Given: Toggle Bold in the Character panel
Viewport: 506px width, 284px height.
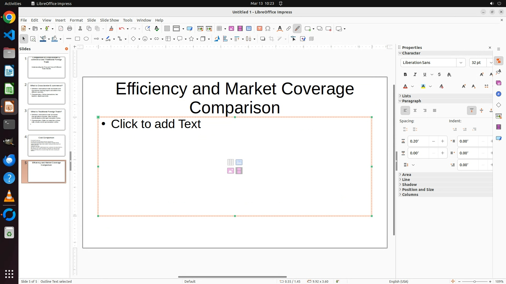Looking at the screenshot, I should (x=405, y=75).
